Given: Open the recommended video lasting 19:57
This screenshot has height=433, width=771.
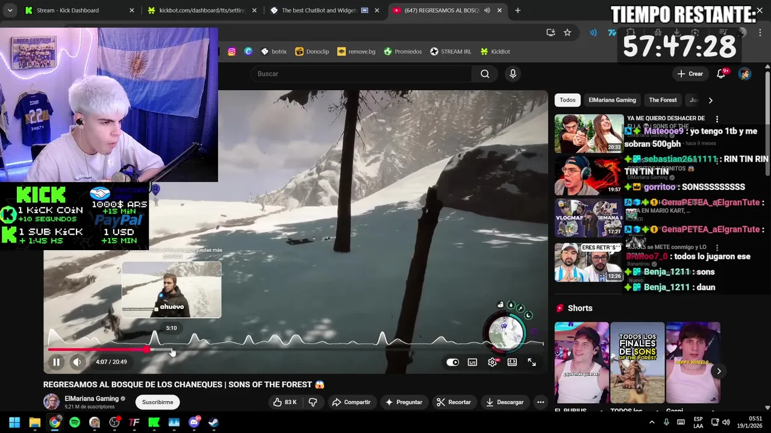Looking at the screenshot, I should tap(588, 176).
